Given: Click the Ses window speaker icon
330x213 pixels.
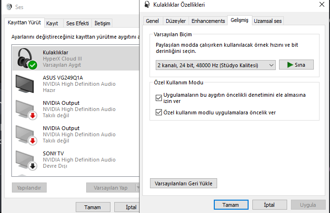Looking at the screenshot, I should point(7,7).
